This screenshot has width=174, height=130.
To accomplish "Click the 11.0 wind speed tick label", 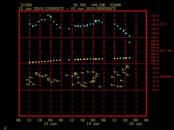I will point(155,86).
